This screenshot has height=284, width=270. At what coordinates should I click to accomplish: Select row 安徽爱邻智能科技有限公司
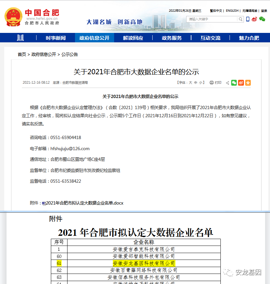coord(144,256)
